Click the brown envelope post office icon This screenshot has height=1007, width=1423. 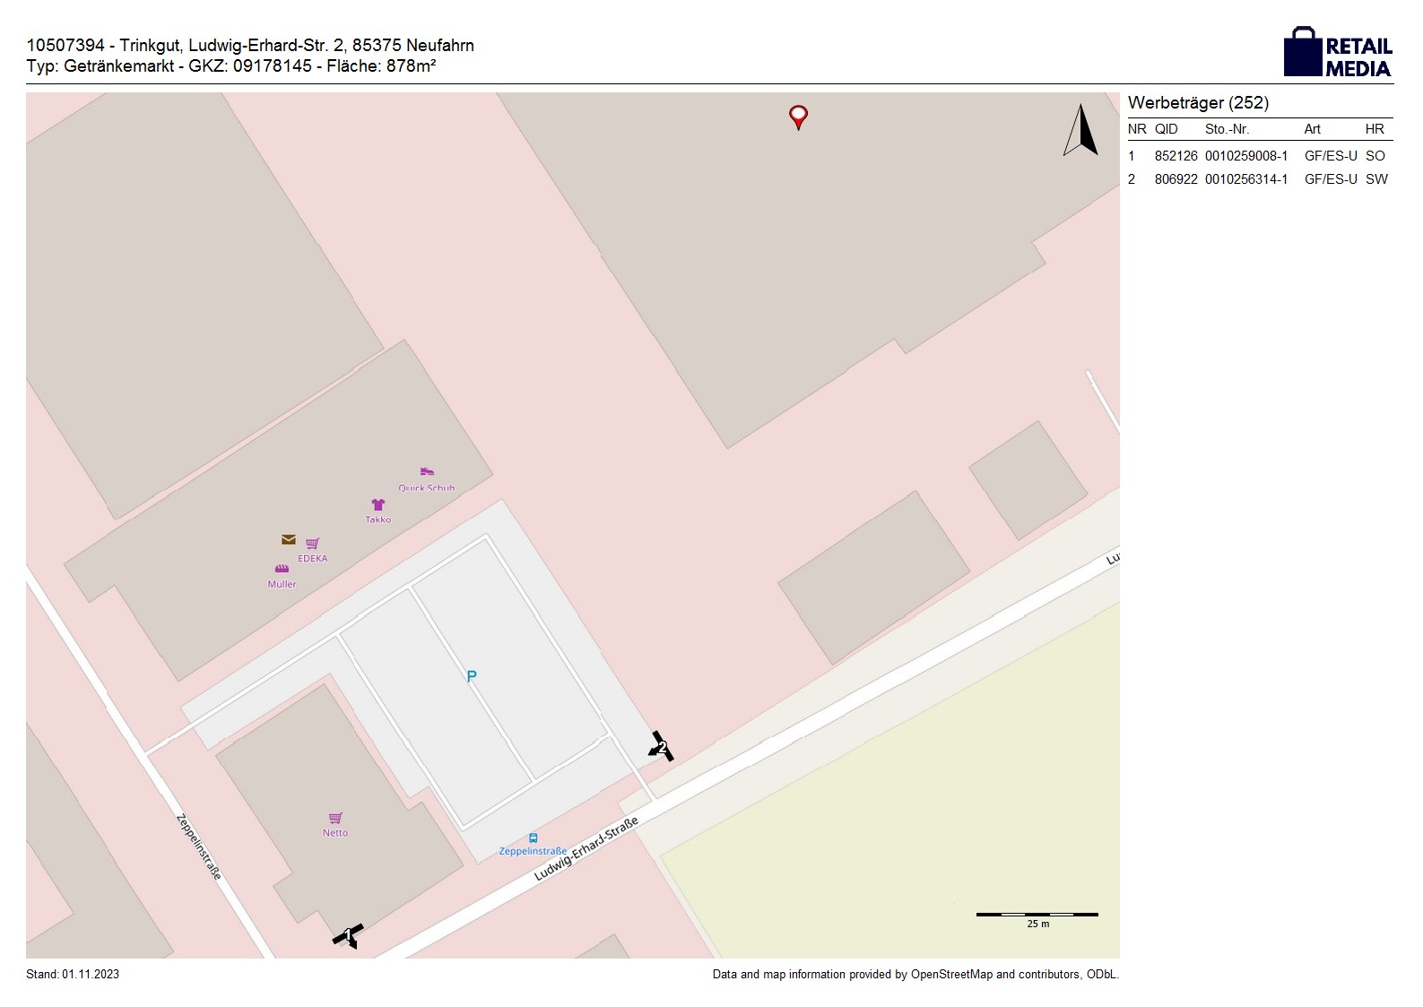click(288, 540)
